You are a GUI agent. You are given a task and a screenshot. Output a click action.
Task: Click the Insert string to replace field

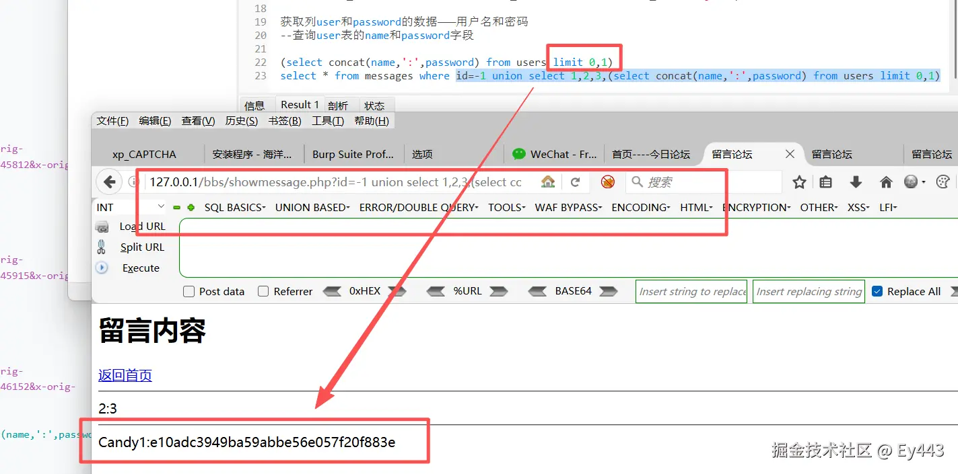pyautogui.click(x=691, y=291)
